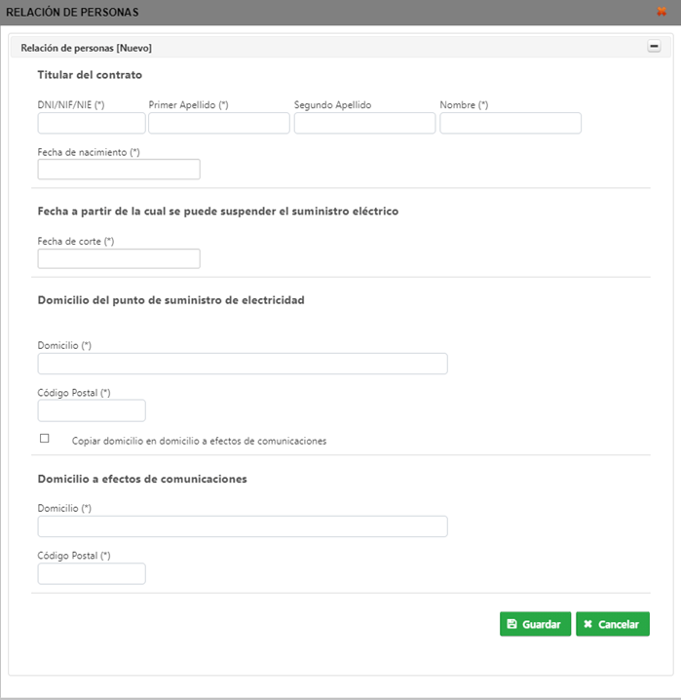Click the communications Domicilio field
This screenshot has width=681, height=700.
243,526
